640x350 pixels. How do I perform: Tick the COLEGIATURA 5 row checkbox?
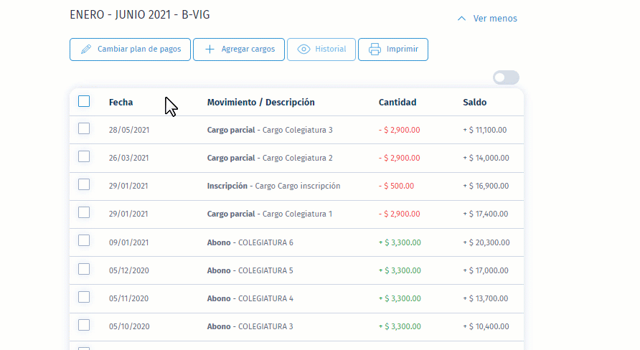click(x=84, y=269)
